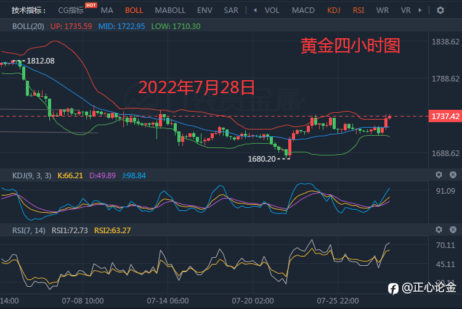The width and height of the screenshot is (462, 309).
Task: Click the UP: 1735.59 value
Action: (x=71, y=27)
